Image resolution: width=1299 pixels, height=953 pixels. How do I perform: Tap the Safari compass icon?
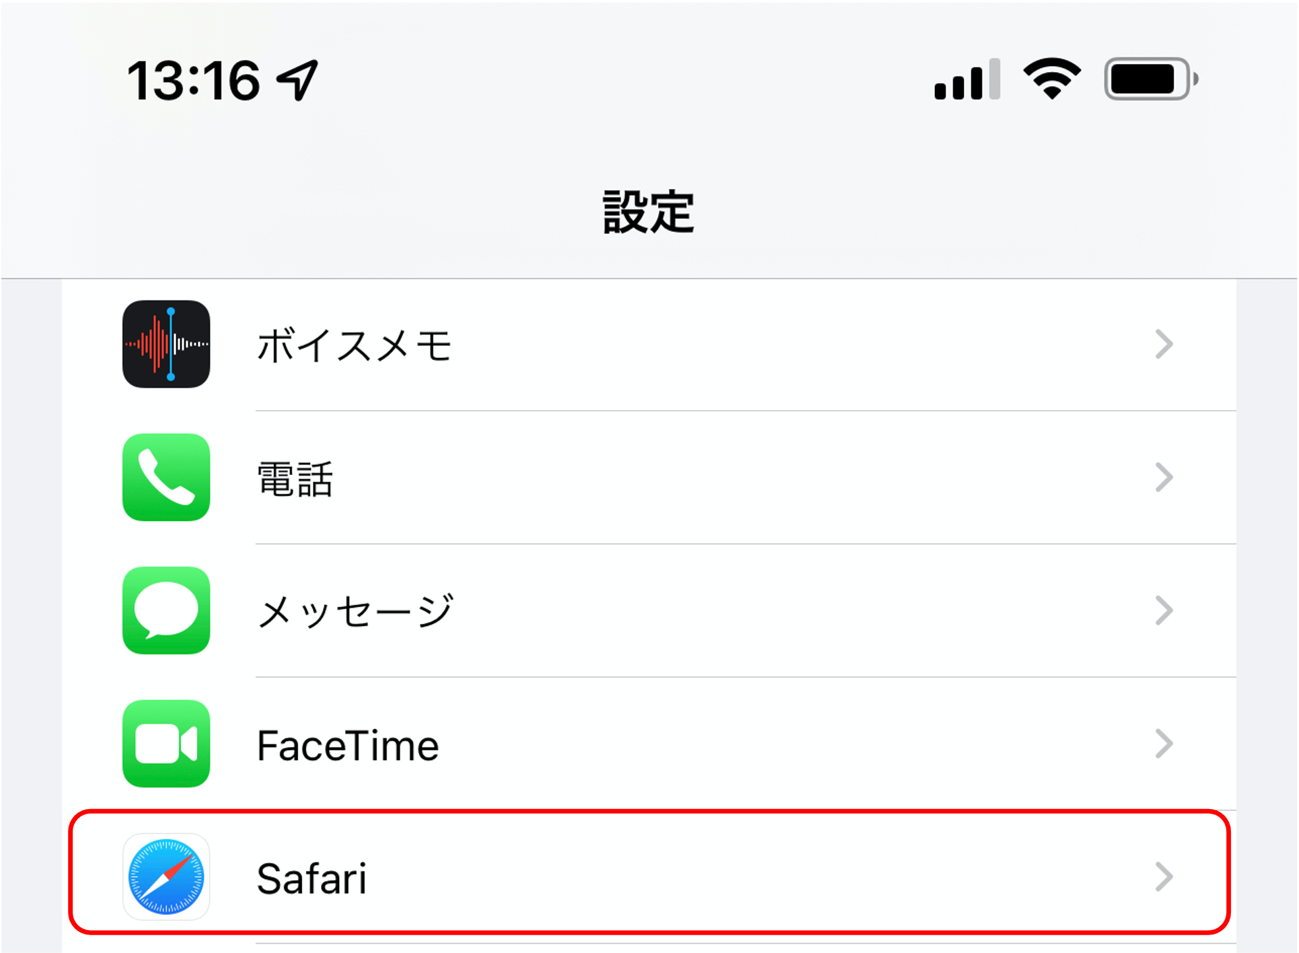[x=167, y=877]
